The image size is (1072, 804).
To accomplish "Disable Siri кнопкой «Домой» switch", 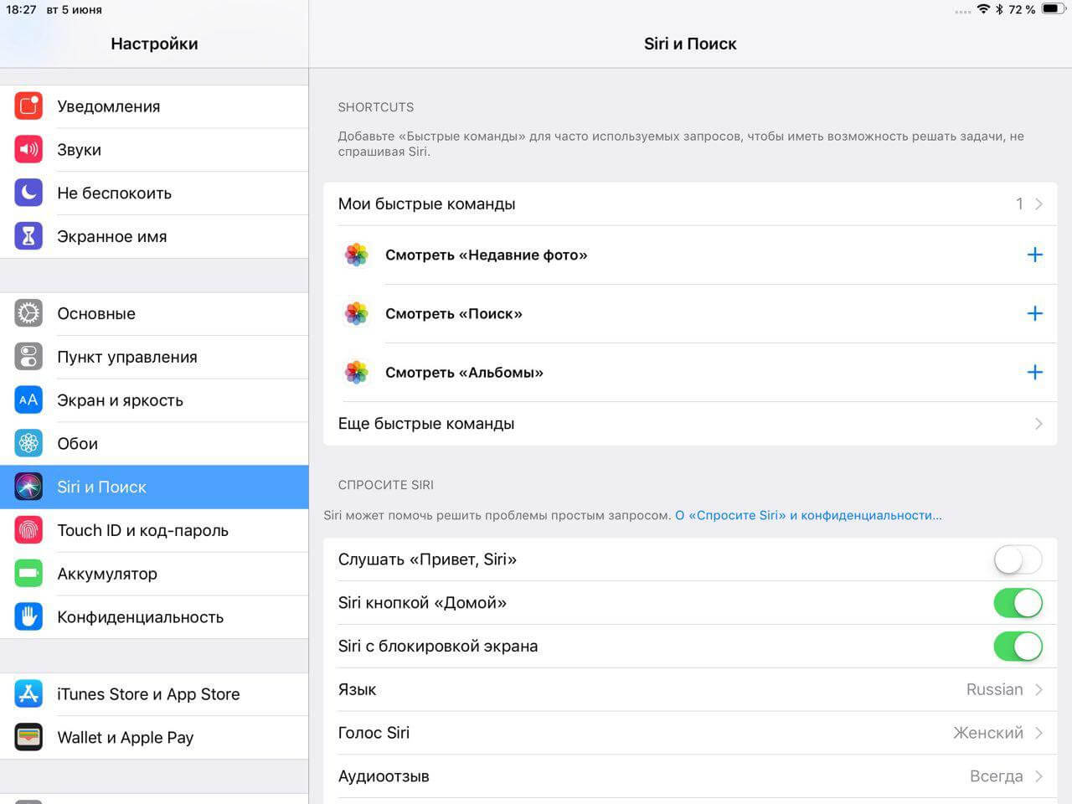I will (1018, 603).
